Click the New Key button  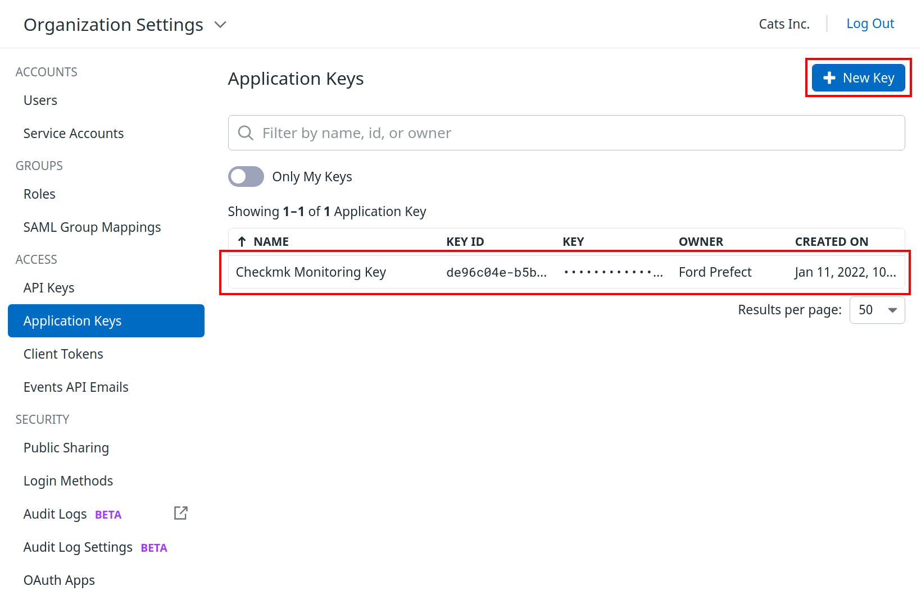(858, 78)
